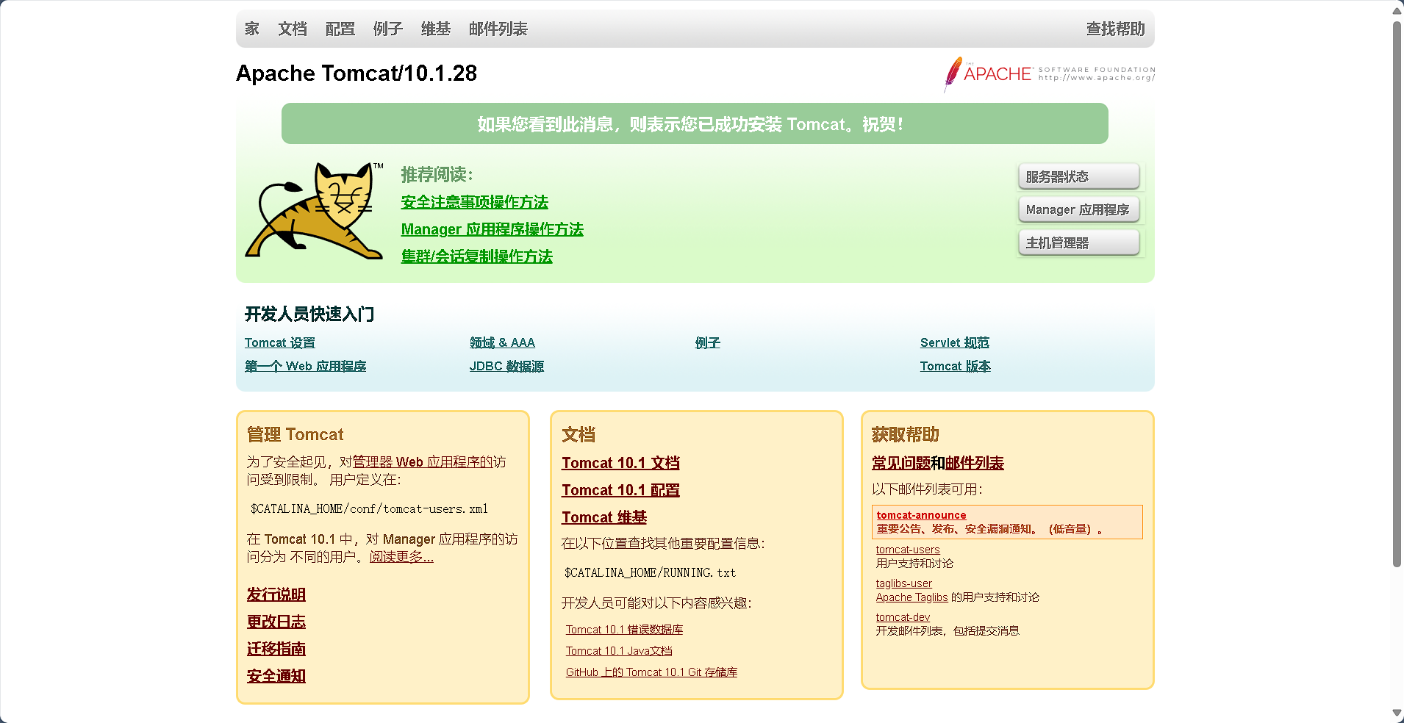Select 例子 in the top navigation
The image size is (1404, 723).
pyautogui.click(x=387, y=29)
